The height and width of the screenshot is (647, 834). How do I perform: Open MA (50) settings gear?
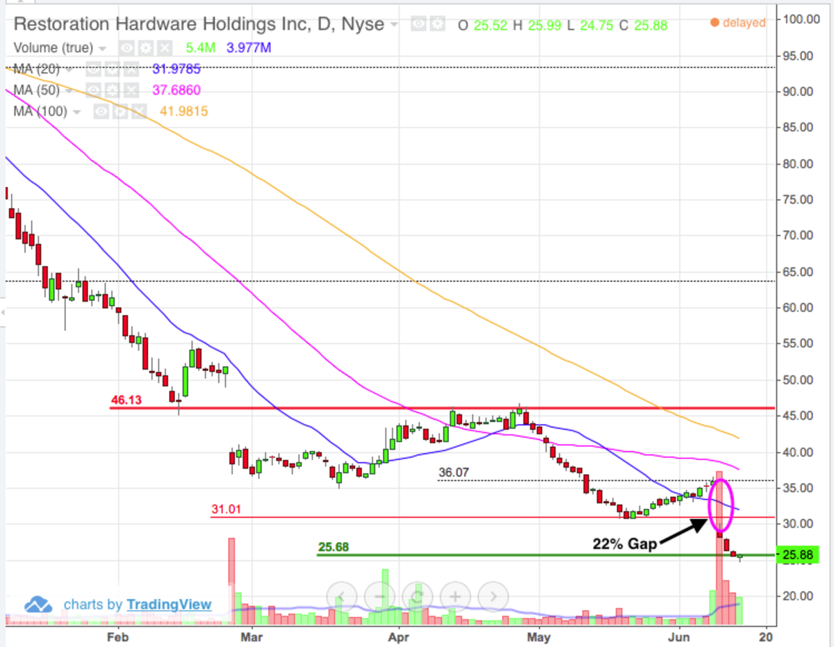(111, 90)
